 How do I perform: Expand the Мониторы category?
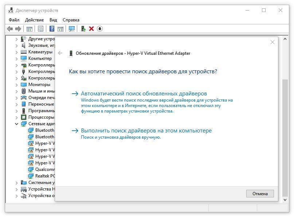pyautogui.click(x=17, y=85)
